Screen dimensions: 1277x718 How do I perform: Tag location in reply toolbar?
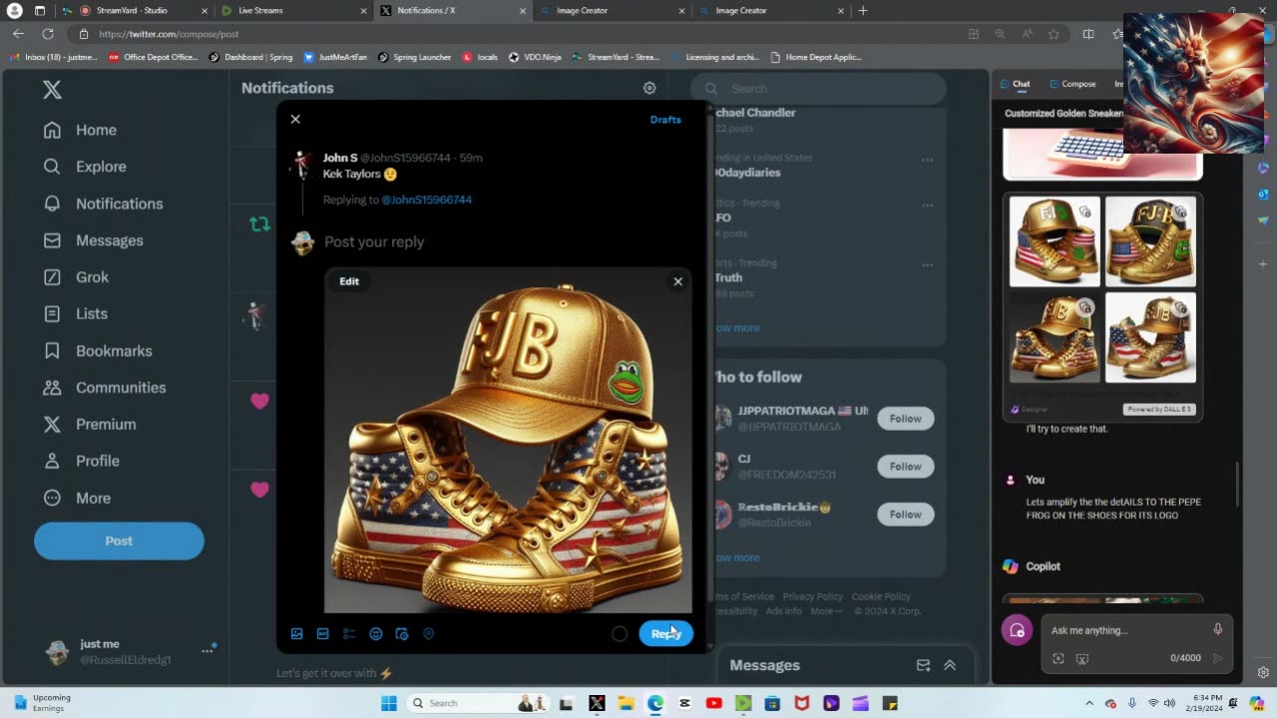[x=428, y=633]
